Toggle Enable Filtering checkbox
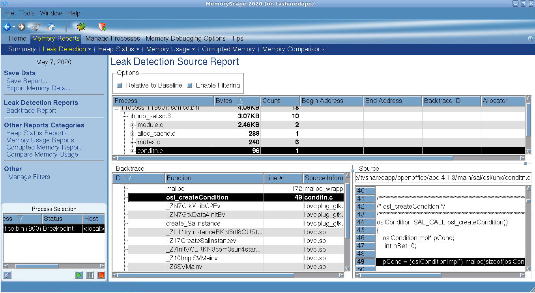The height and width of the screenshot is (293, 535). 190,86
